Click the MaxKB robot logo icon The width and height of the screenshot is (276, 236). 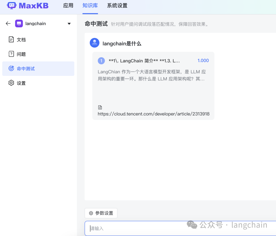coord(11,5)
